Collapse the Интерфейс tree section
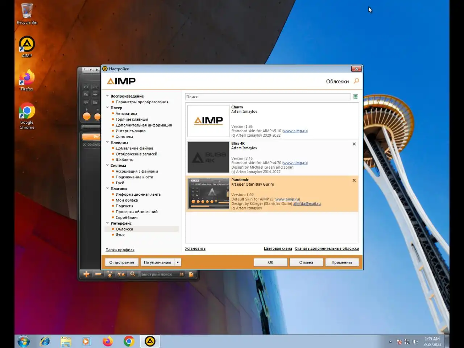This screenshot has height=348, width=464. (107, 223)
